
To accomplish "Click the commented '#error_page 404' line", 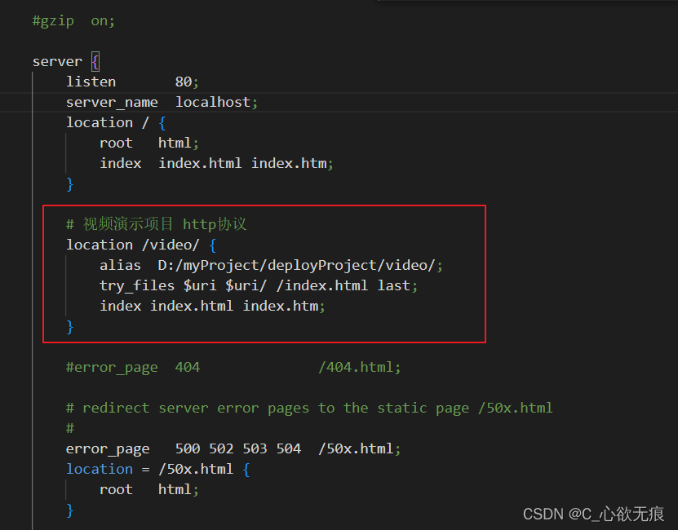I will click(132, 367).
